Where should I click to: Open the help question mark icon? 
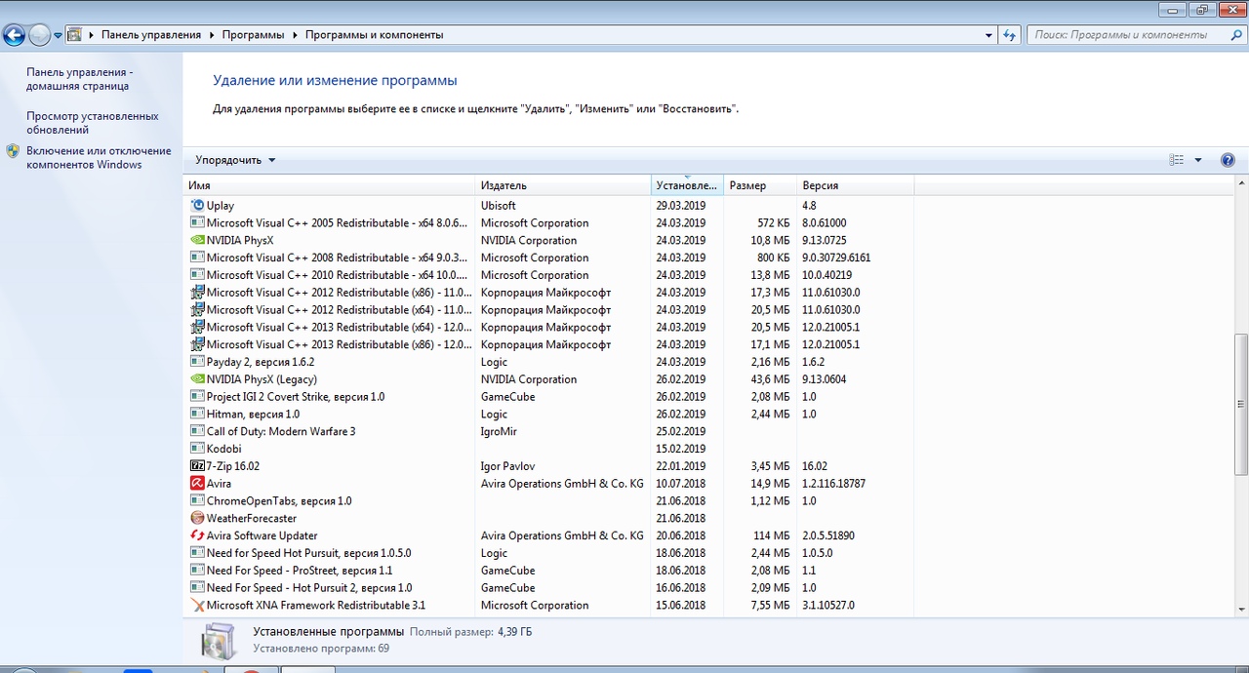pyautogui.click(x=1228, y=160)
